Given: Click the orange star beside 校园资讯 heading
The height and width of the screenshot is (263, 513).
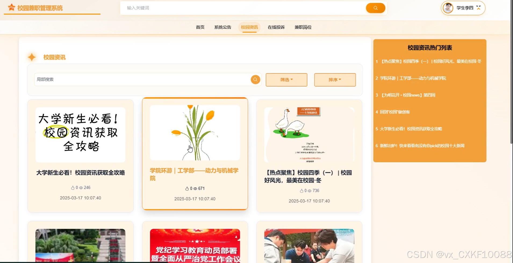Looking at the screenshot, I should pos(32,57).
